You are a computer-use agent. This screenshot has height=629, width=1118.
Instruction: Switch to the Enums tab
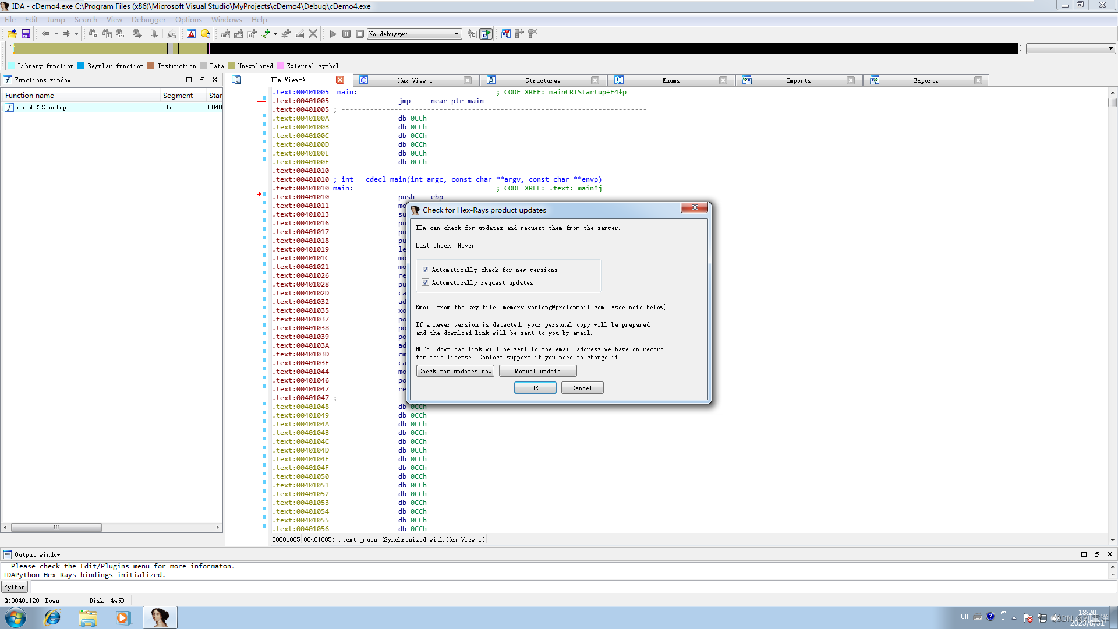point(671,80)
